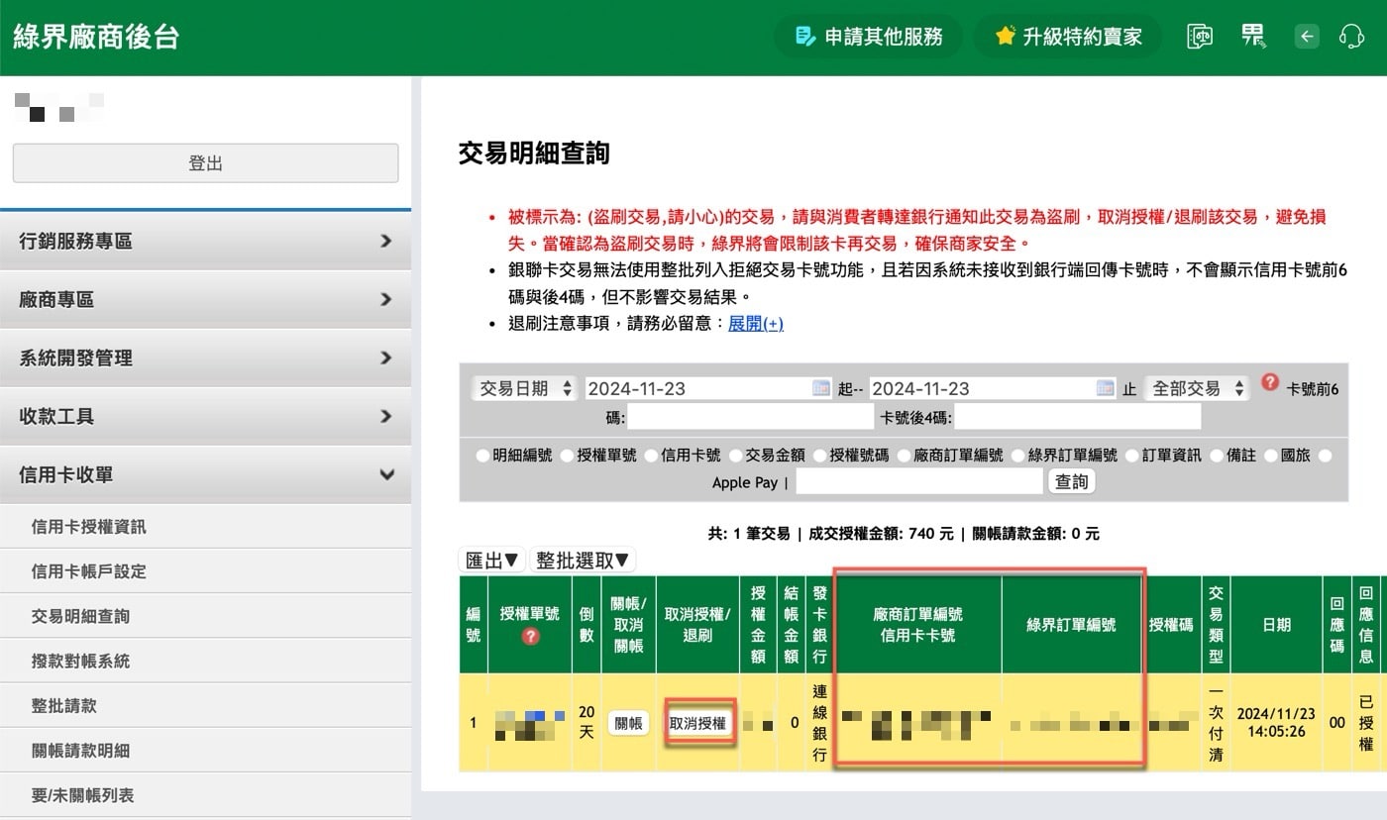The width and height of the screenshot is (1387, 820).
Task: Click the 卡號後4碼 input field
Action: point(1078,418)
